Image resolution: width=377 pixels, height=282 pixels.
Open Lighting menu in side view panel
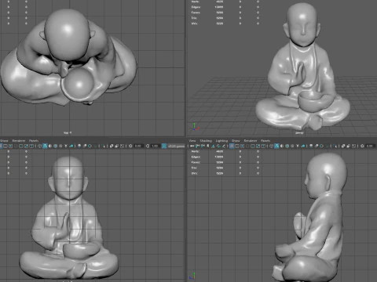click(x=221, y=141)
